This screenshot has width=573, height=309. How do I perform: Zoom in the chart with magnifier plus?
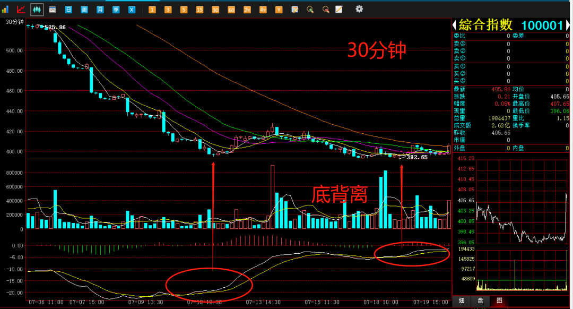310,10
